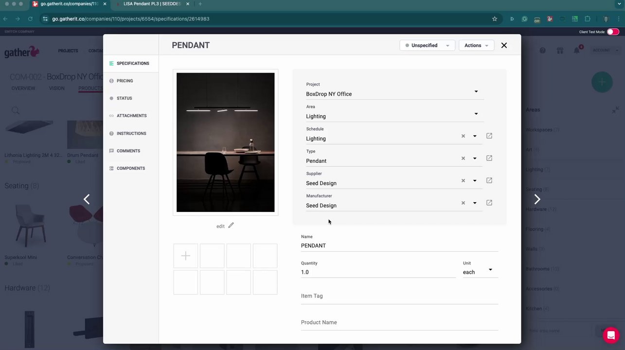Clear the Manufacturer field value
The width and height of the screenshot is (625, 350).
[x=463, y=203]
